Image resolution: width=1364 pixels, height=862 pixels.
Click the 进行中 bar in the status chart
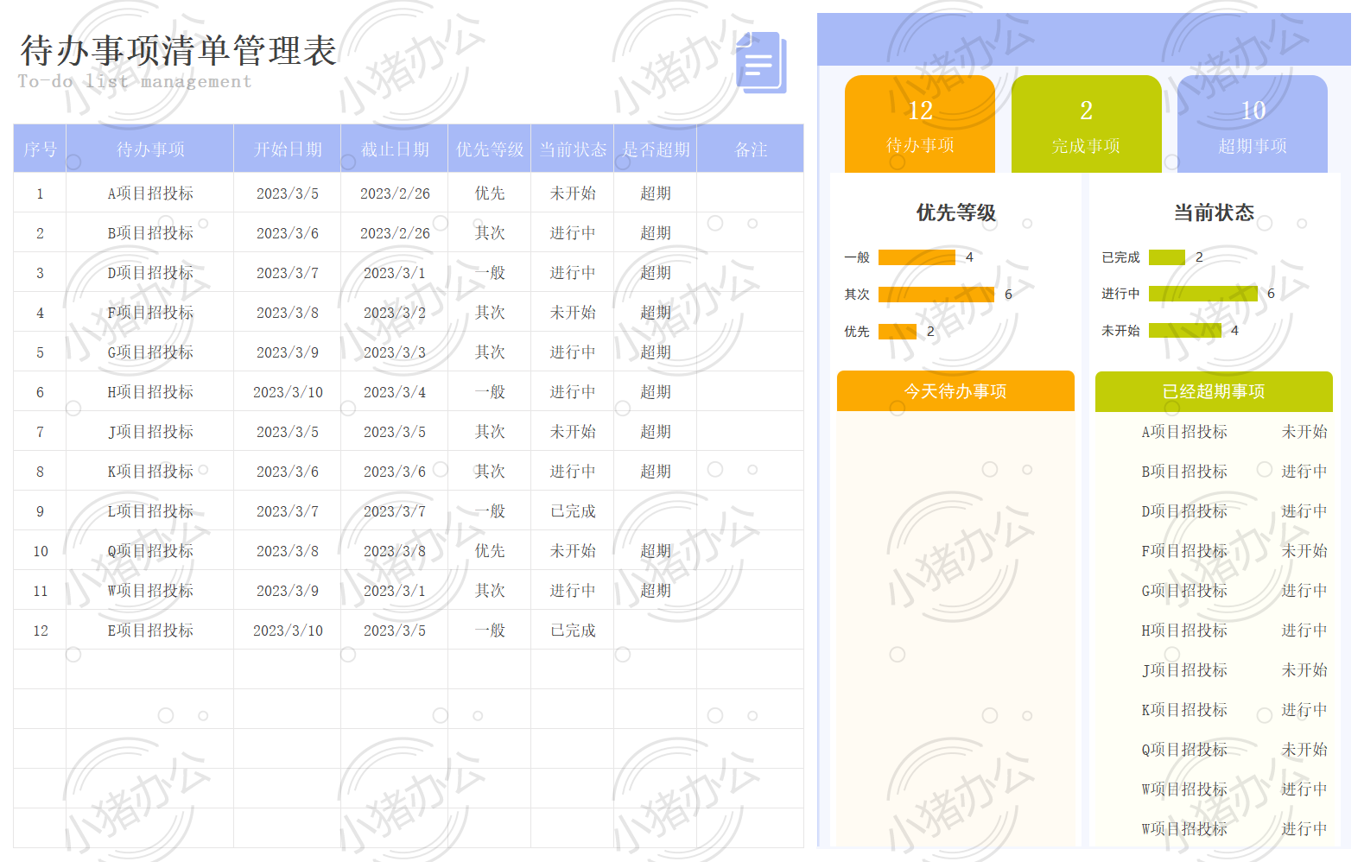coord(1203,294)
